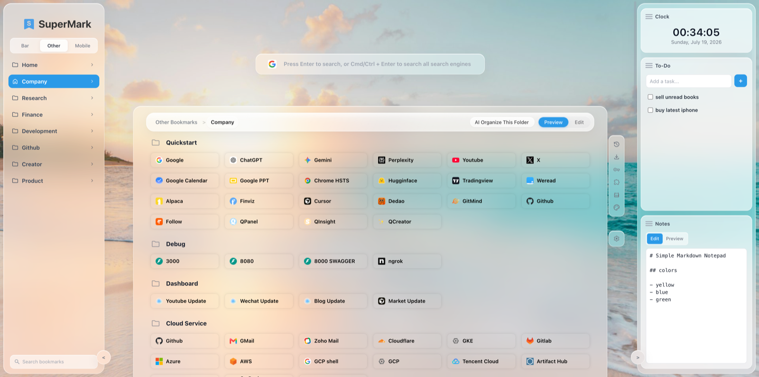The width and height of the screenshot is (759, 377).
Task: Open the Cloudflare bookmark
Action: [x=407, y=341]
